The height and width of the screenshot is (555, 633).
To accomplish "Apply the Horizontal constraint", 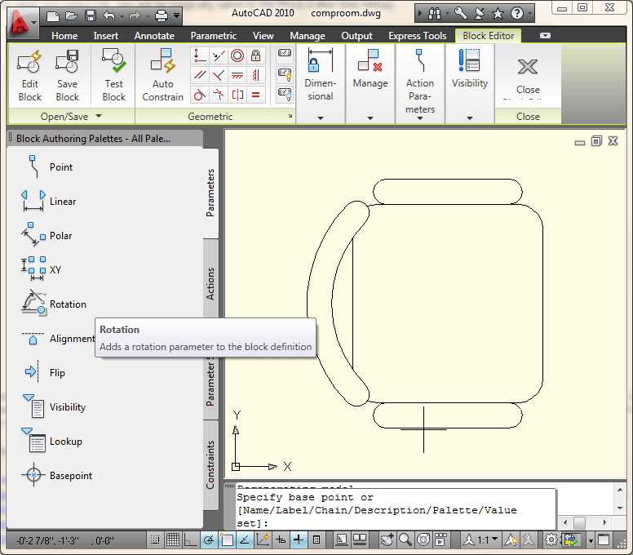I will pyautogui.click(x=237, y=75).
